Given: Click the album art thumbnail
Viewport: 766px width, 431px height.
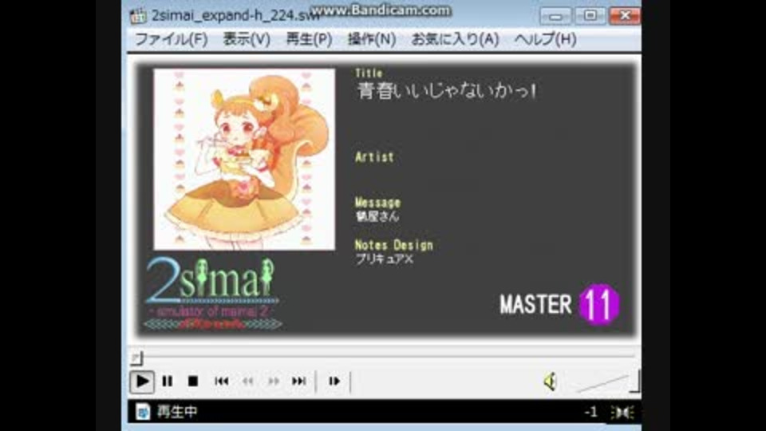Looking at the screenshot, I should coord(244,160).
